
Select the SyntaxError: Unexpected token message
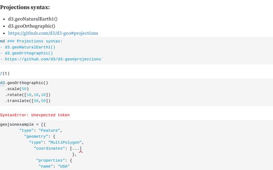[35, 115]
